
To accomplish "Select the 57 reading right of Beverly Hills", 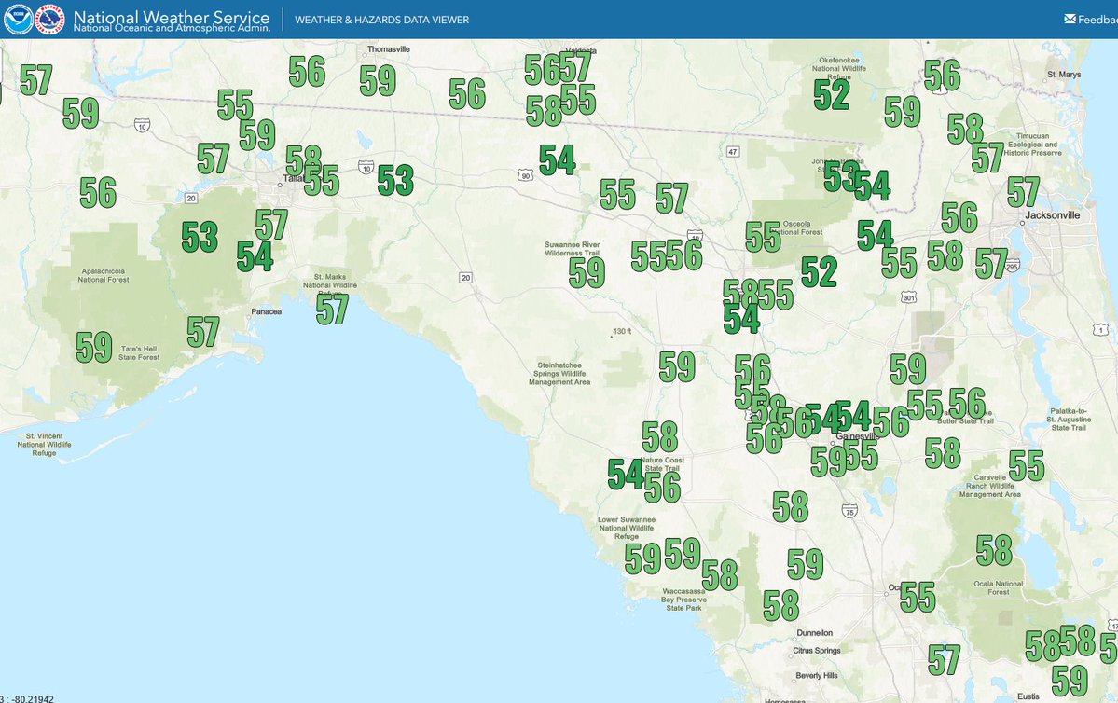I will pos(944,660).
